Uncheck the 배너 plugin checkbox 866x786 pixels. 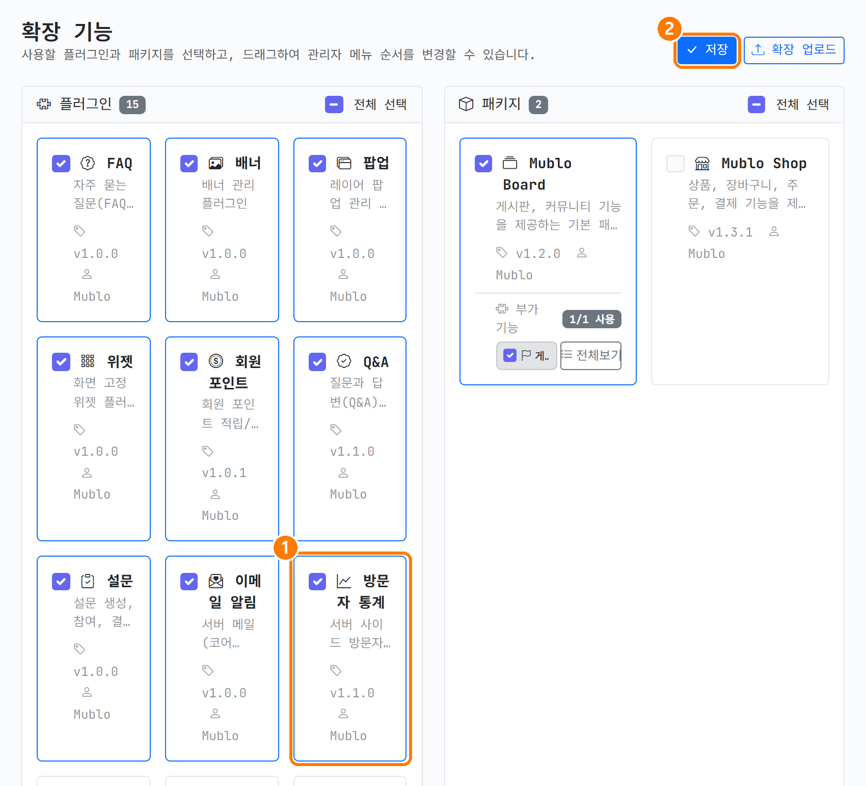189,164
